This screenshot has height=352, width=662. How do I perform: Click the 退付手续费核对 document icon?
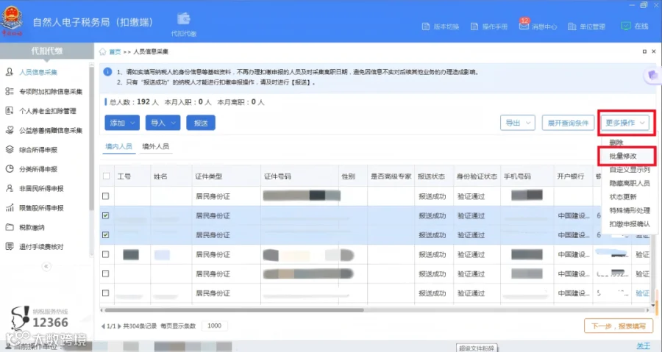(10, 247)
